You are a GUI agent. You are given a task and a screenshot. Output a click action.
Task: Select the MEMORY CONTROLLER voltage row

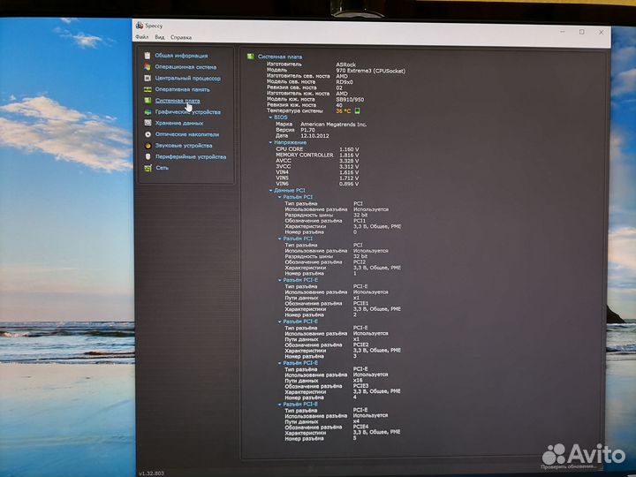coord(317,155)
